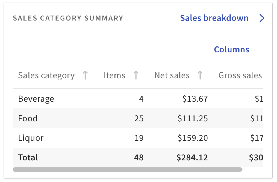277x182 pixels.
Task: Sort the table by the Net sales header
Action: coord(172,75)
